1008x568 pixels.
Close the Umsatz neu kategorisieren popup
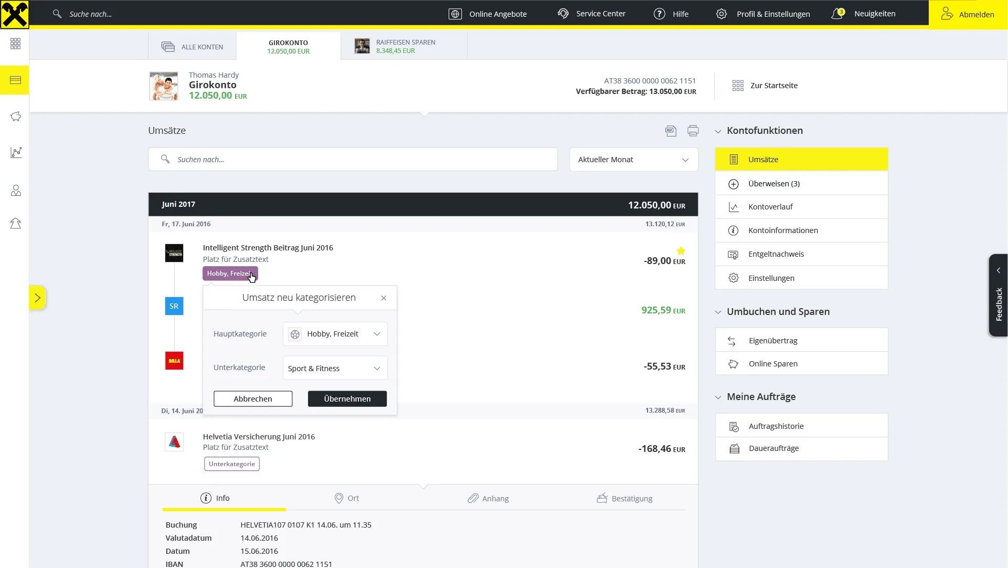(x=384, y=298)
